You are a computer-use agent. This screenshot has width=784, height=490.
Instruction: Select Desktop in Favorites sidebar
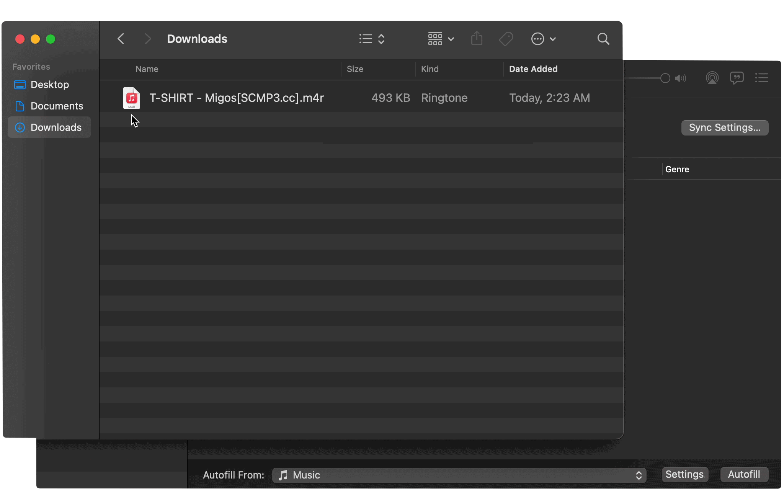pos(49,85)
